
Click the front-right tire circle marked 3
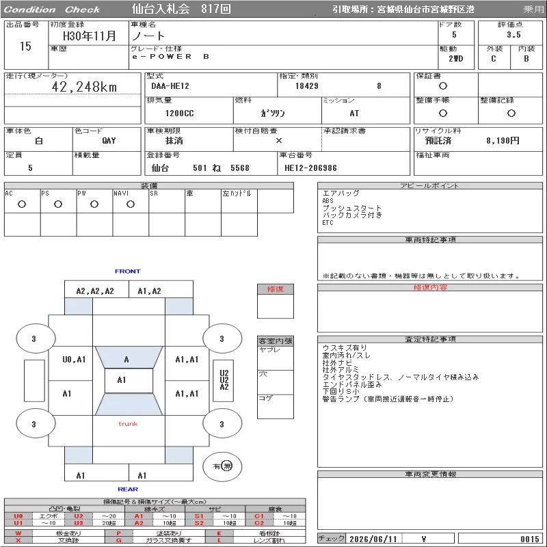click(222, 338)
